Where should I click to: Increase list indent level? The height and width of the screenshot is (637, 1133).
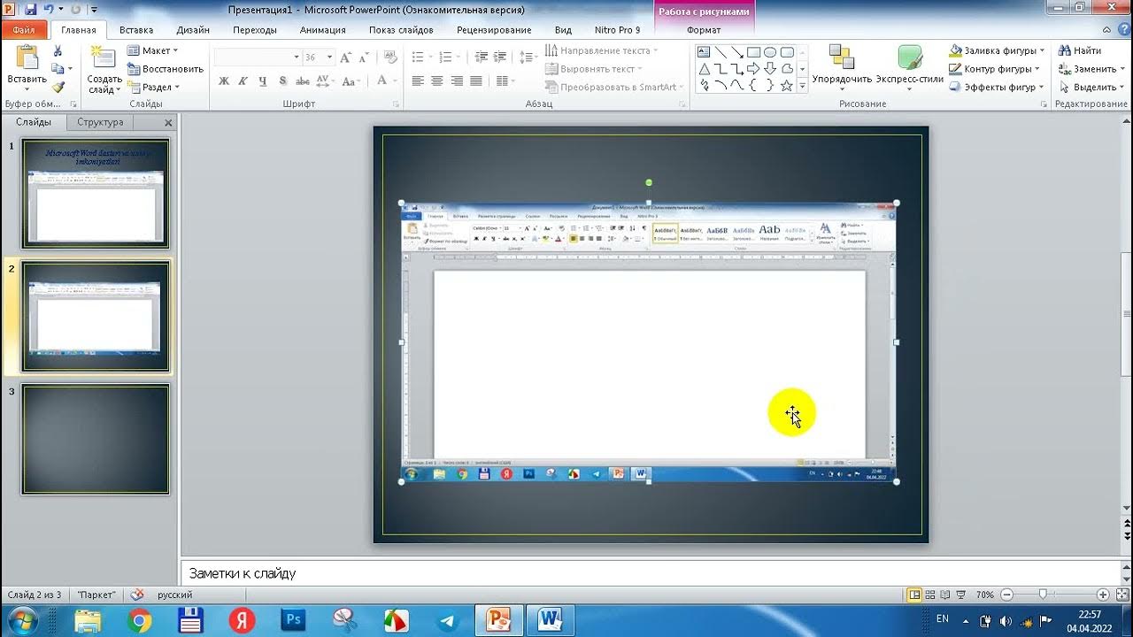[x=501, y=58]
